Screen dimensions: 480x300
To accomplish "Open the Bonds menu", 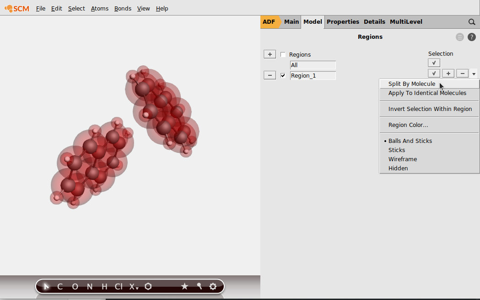I will (123, 9).
